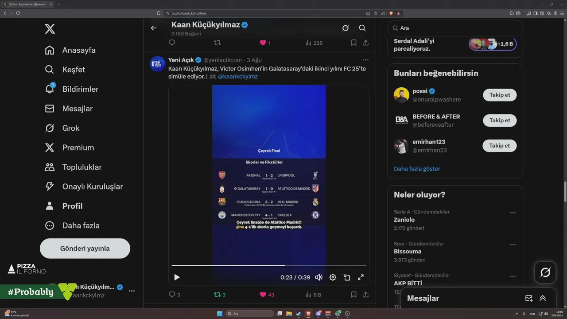This screenshot has width=567, height=319.
Task: Open Grok from the sidebar
Action: click(x=62, y=128)
